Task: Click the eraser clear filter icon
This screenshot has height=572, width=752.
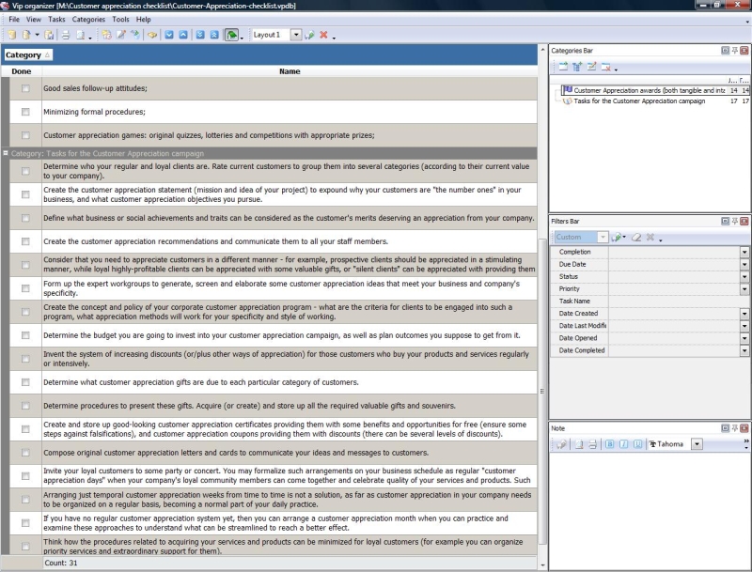Action: point(636,238)
